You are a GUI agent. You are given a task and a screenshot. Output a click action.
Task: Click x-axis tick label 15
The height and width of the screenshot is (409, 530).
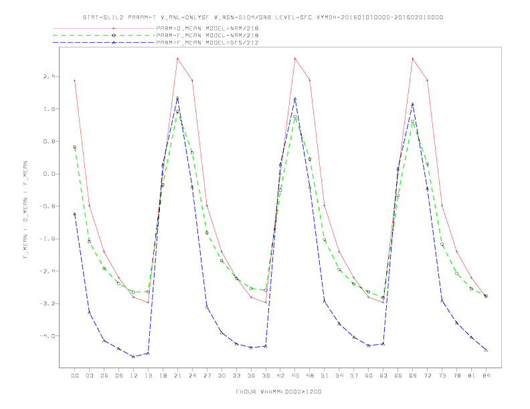pos(148,376)
